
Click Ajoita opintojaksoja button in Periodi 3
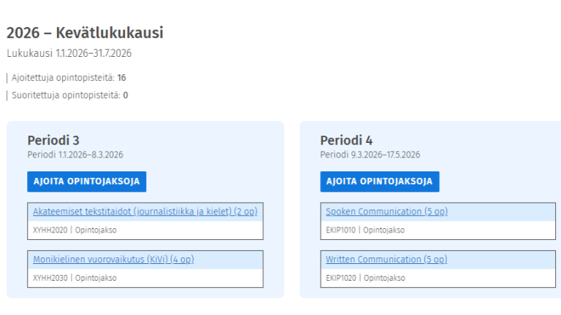(x=87, y=182)
